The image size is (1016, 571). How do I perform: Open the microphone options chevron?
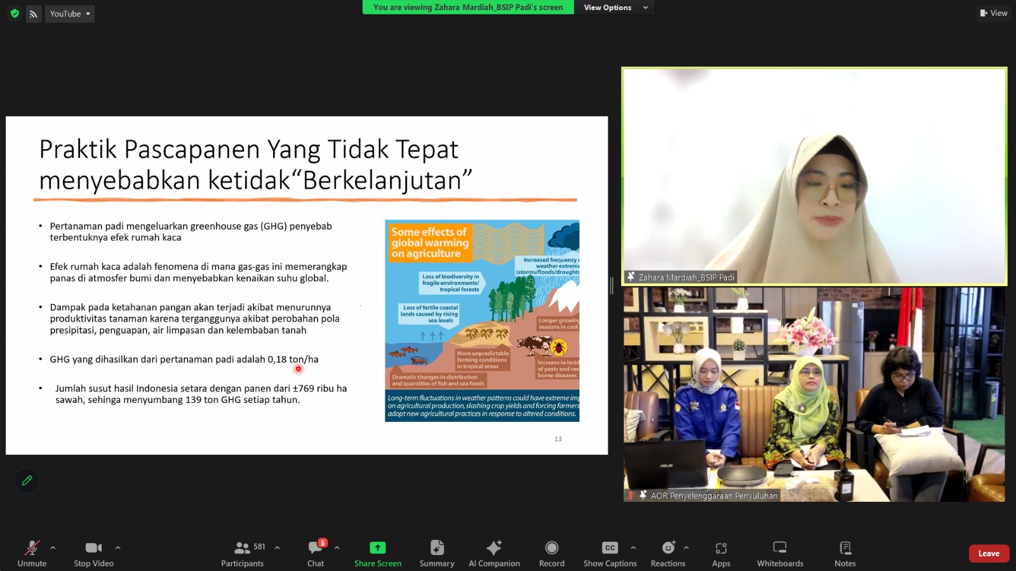tap(52, 547)
